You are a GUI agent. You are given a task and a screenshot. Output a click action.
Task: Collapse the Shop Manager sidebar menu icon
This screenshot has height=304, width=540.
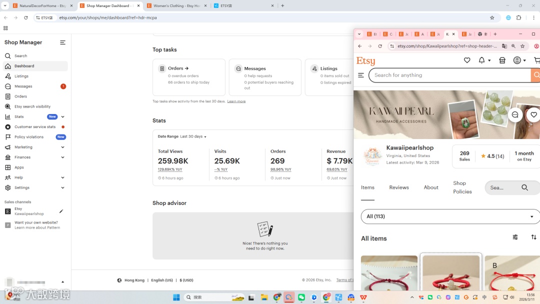(x=62, y=42)
